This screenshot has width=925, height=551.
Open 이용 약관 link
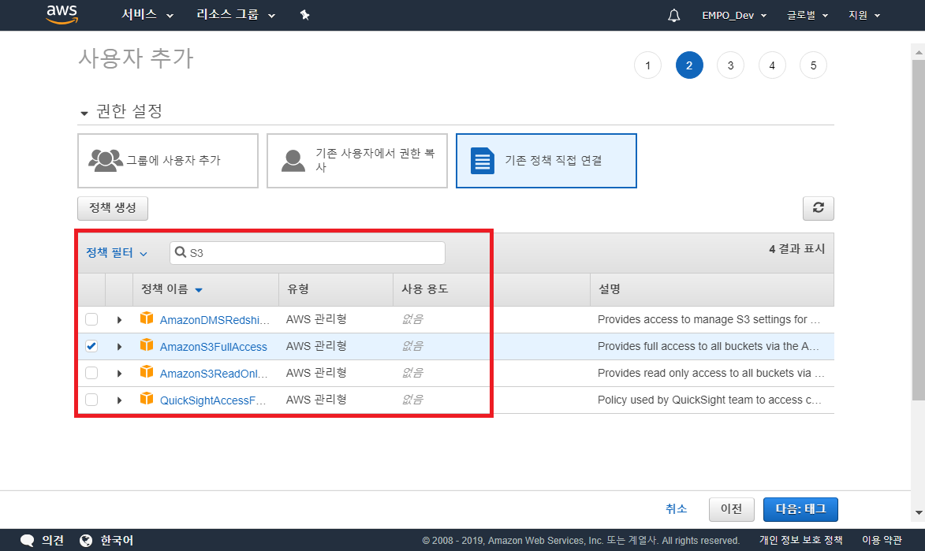coord(882,541)
